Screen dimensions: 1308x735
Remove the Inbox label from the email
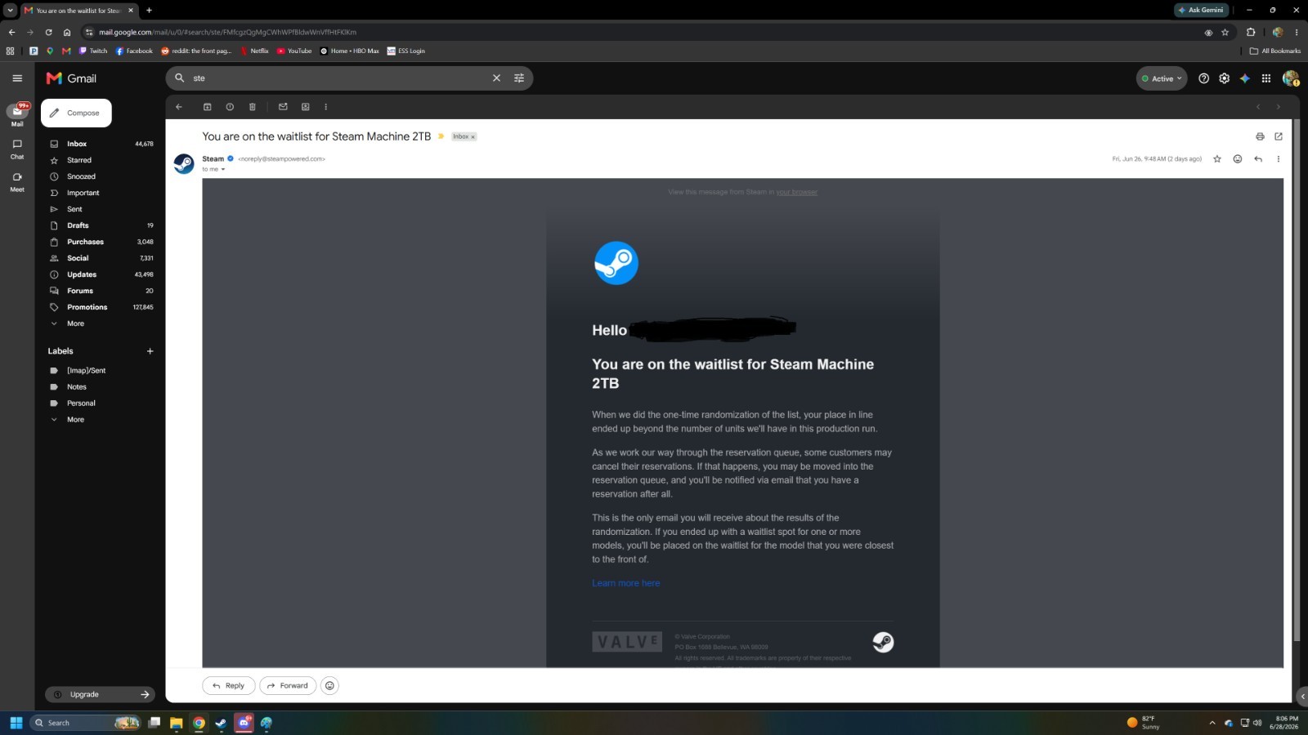(x=473, y=137)
